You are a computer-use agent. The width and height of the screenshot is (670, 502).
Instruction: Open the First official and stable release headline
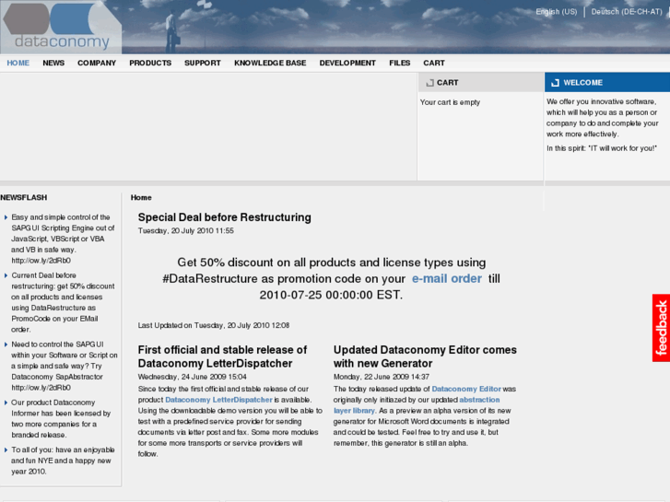pyautogui.click(x=222, y=356)
